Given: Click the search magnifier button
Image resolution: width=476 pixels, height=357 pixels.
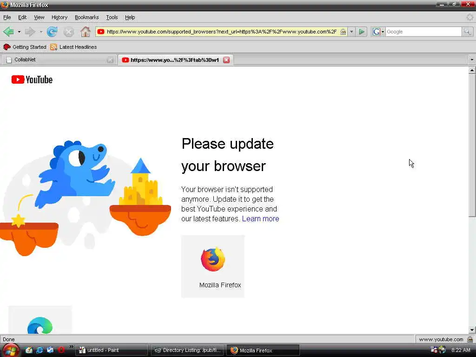Looking at the screenshot, I should click(467, 32).
